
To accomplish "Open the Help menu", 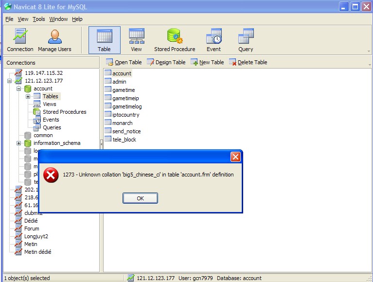I will point(77,19).
